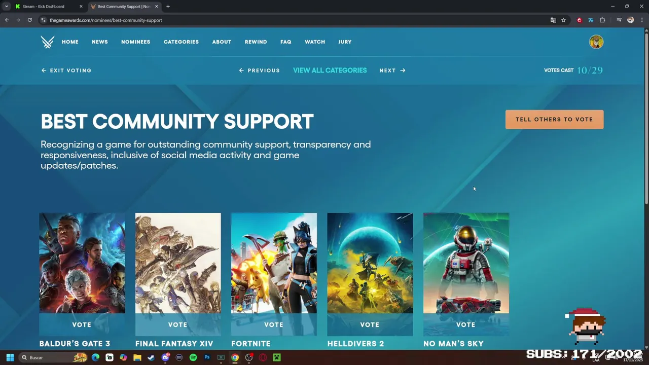
Task: Open the Chrome three-dot menu
Action: tap(641, 20)
